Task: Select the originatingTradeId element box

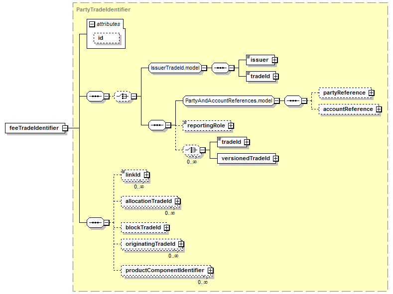Action: pyautogui.click(x=151, y=244)
